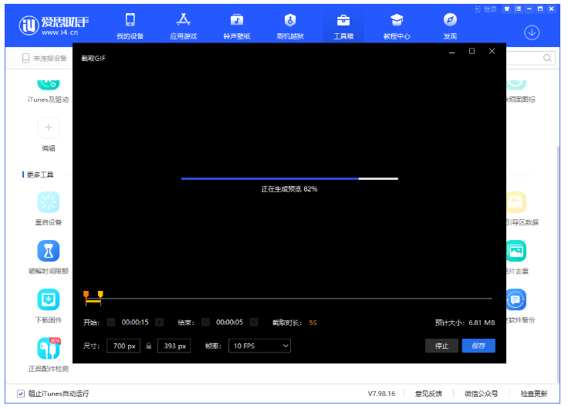Increase the 开始 start time
568x409 pixels.
(160, 322)
